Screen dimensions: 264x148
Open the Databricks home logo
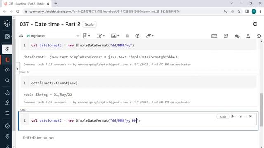pos(7,23)
